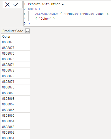
Task: Select the cell with 0808070
Action: coord(16,87)
